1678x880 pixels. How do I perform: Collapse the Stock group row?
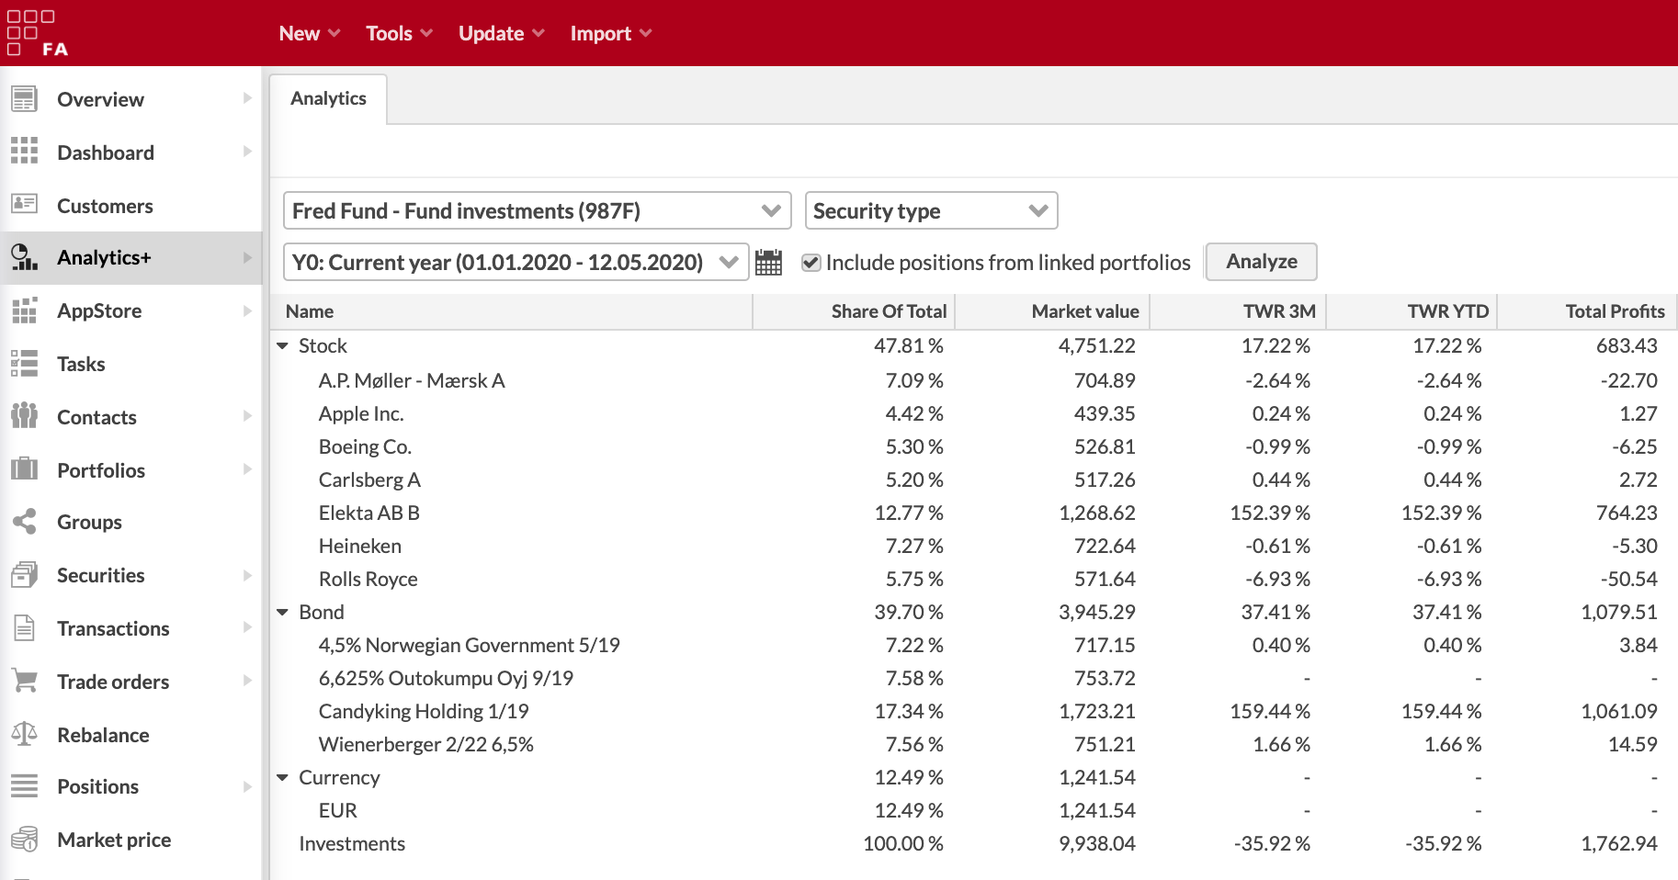click(x=283, y=346)
